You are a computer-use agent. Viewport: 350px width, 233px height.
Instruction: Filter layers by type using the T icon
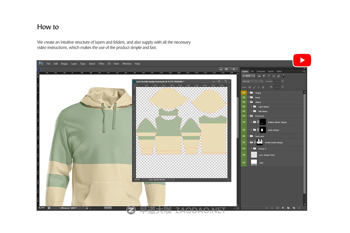[269, 76]
